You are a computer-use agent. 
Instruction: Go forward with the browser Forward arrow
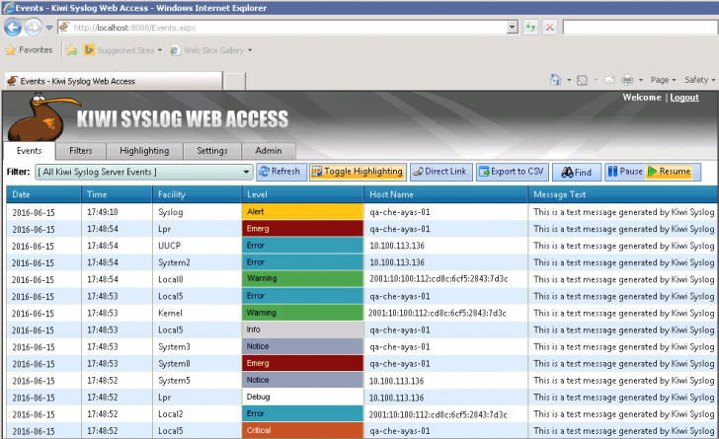click(33, 28)
